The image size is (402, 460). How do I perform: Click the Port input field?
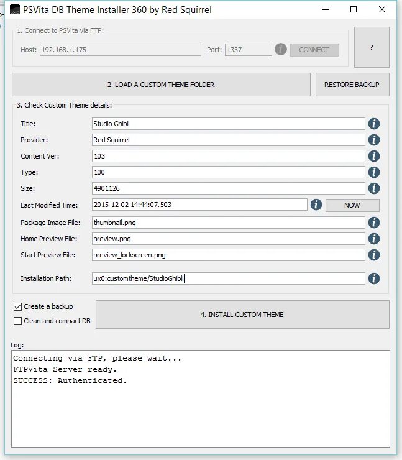(248, 50)
